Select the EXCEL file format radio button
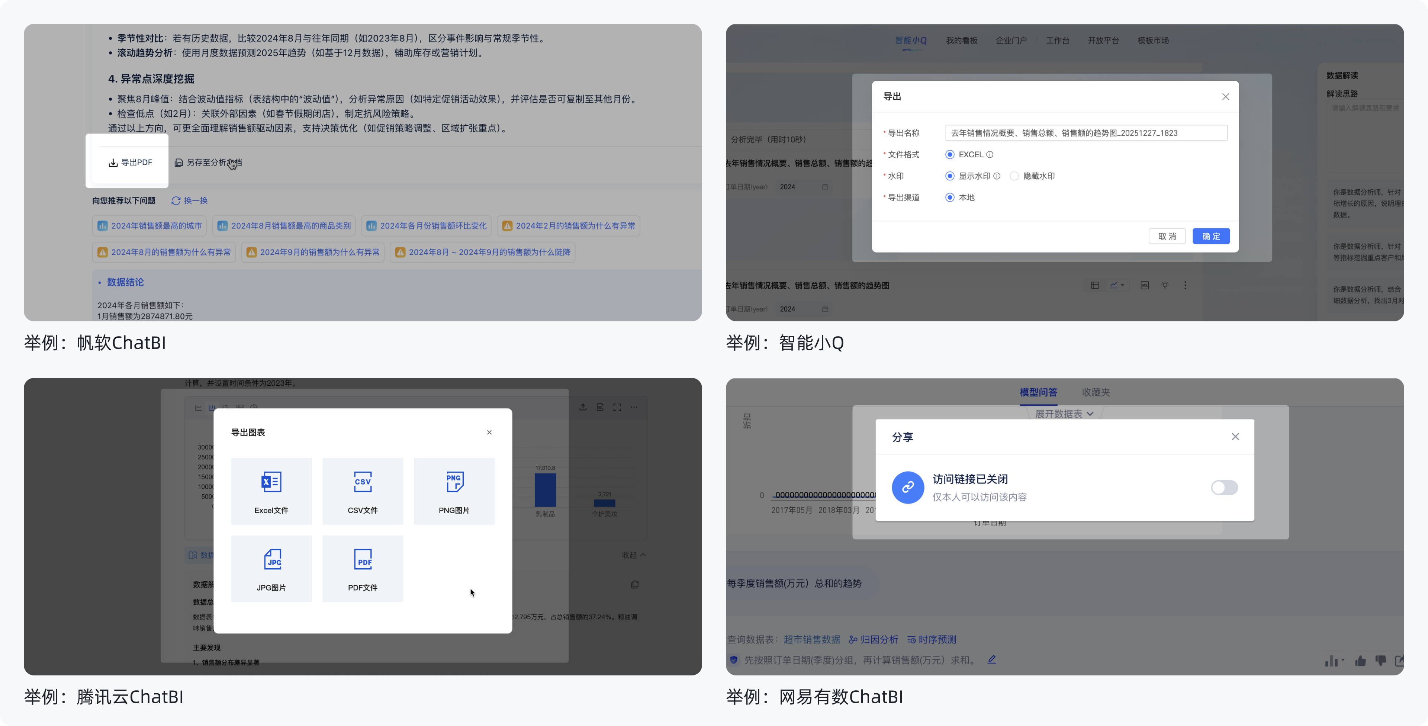 tap(950, 154)
